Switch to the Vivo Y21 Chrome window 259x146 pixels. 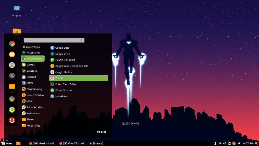(x=73, y=143)
